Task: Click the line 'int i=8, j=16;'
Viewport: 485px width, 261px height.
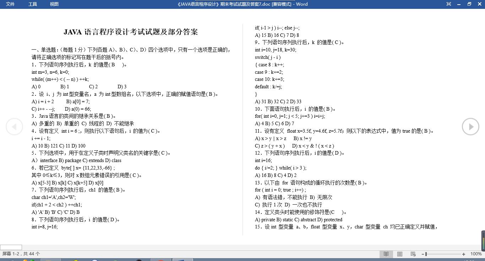Action: (45, 227)
